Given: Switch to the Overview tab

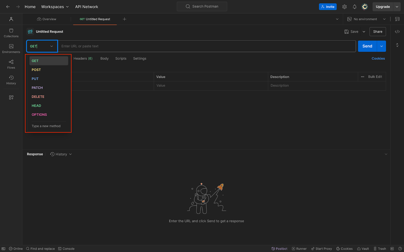Looking at the screenshot, I should pos(46,19).
